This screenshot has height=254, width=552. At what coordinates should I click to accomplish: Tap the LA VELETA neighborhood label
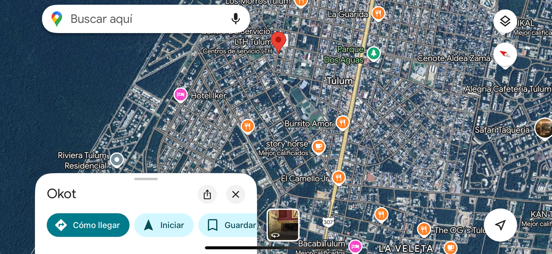click(406, 248)
